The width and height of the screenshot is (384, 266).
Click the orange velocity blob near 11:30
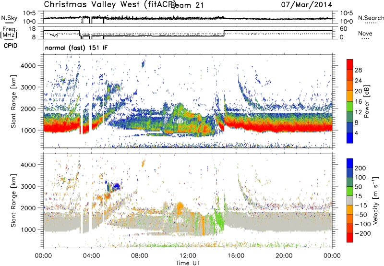[180, 208]
